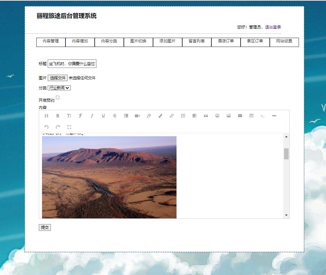This screenshot has height=275, width=326.
Task: Insert a code block
Action: 263,116
